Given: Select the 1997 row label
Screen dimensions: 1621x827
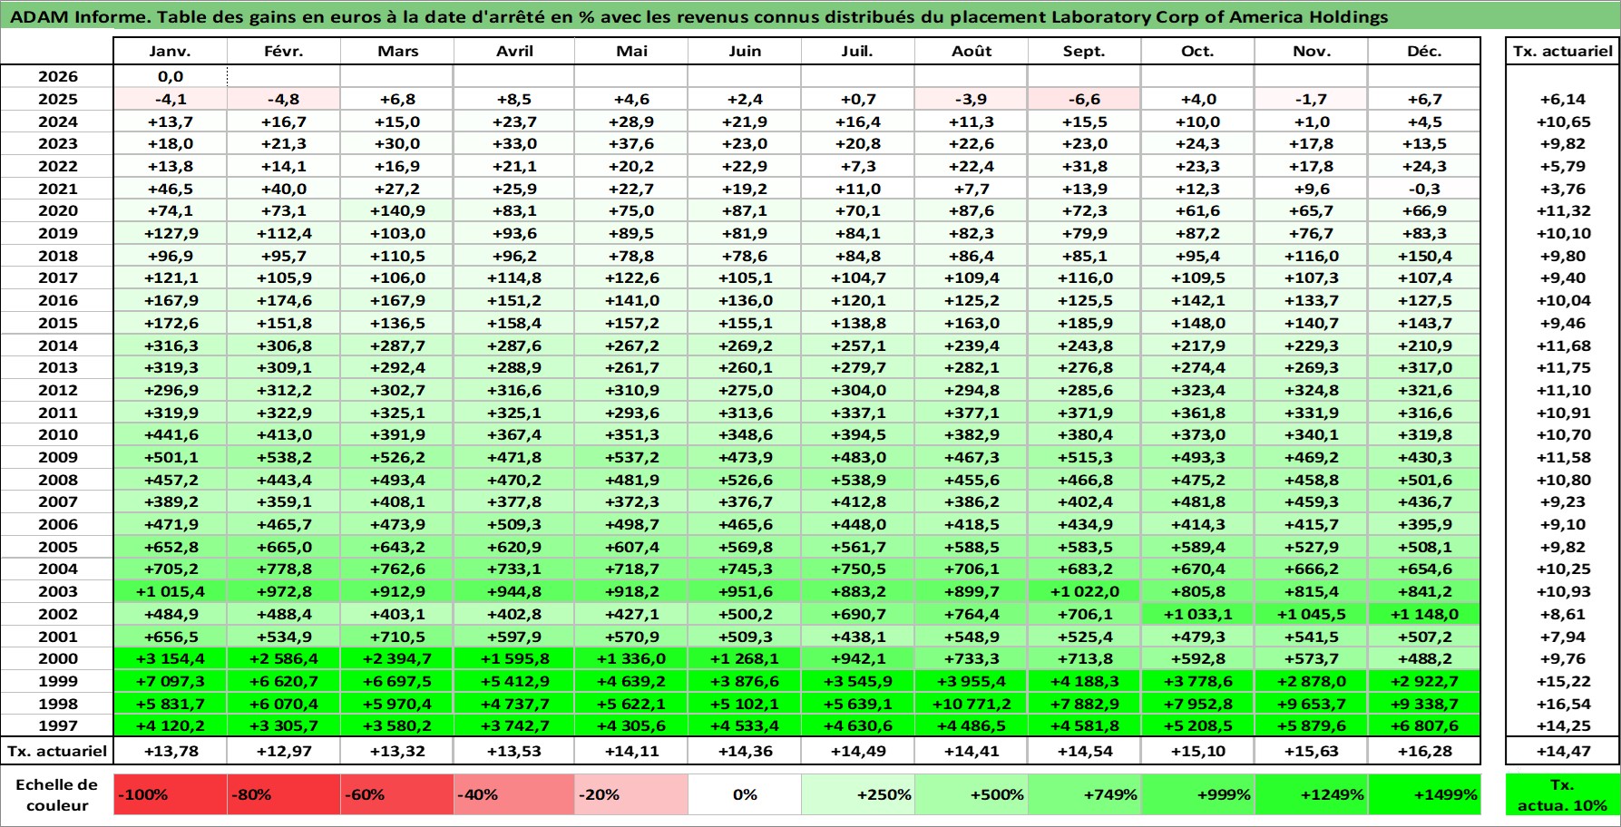Looking at the screenshot, I should click(x=57, y=725).
